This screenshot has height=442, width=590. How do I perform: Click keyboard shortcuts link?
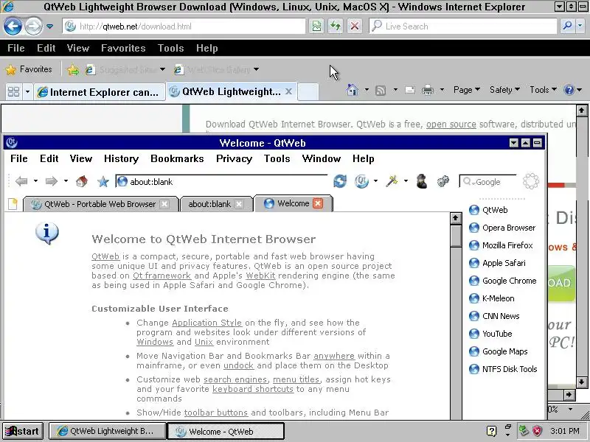pos(253,389)
